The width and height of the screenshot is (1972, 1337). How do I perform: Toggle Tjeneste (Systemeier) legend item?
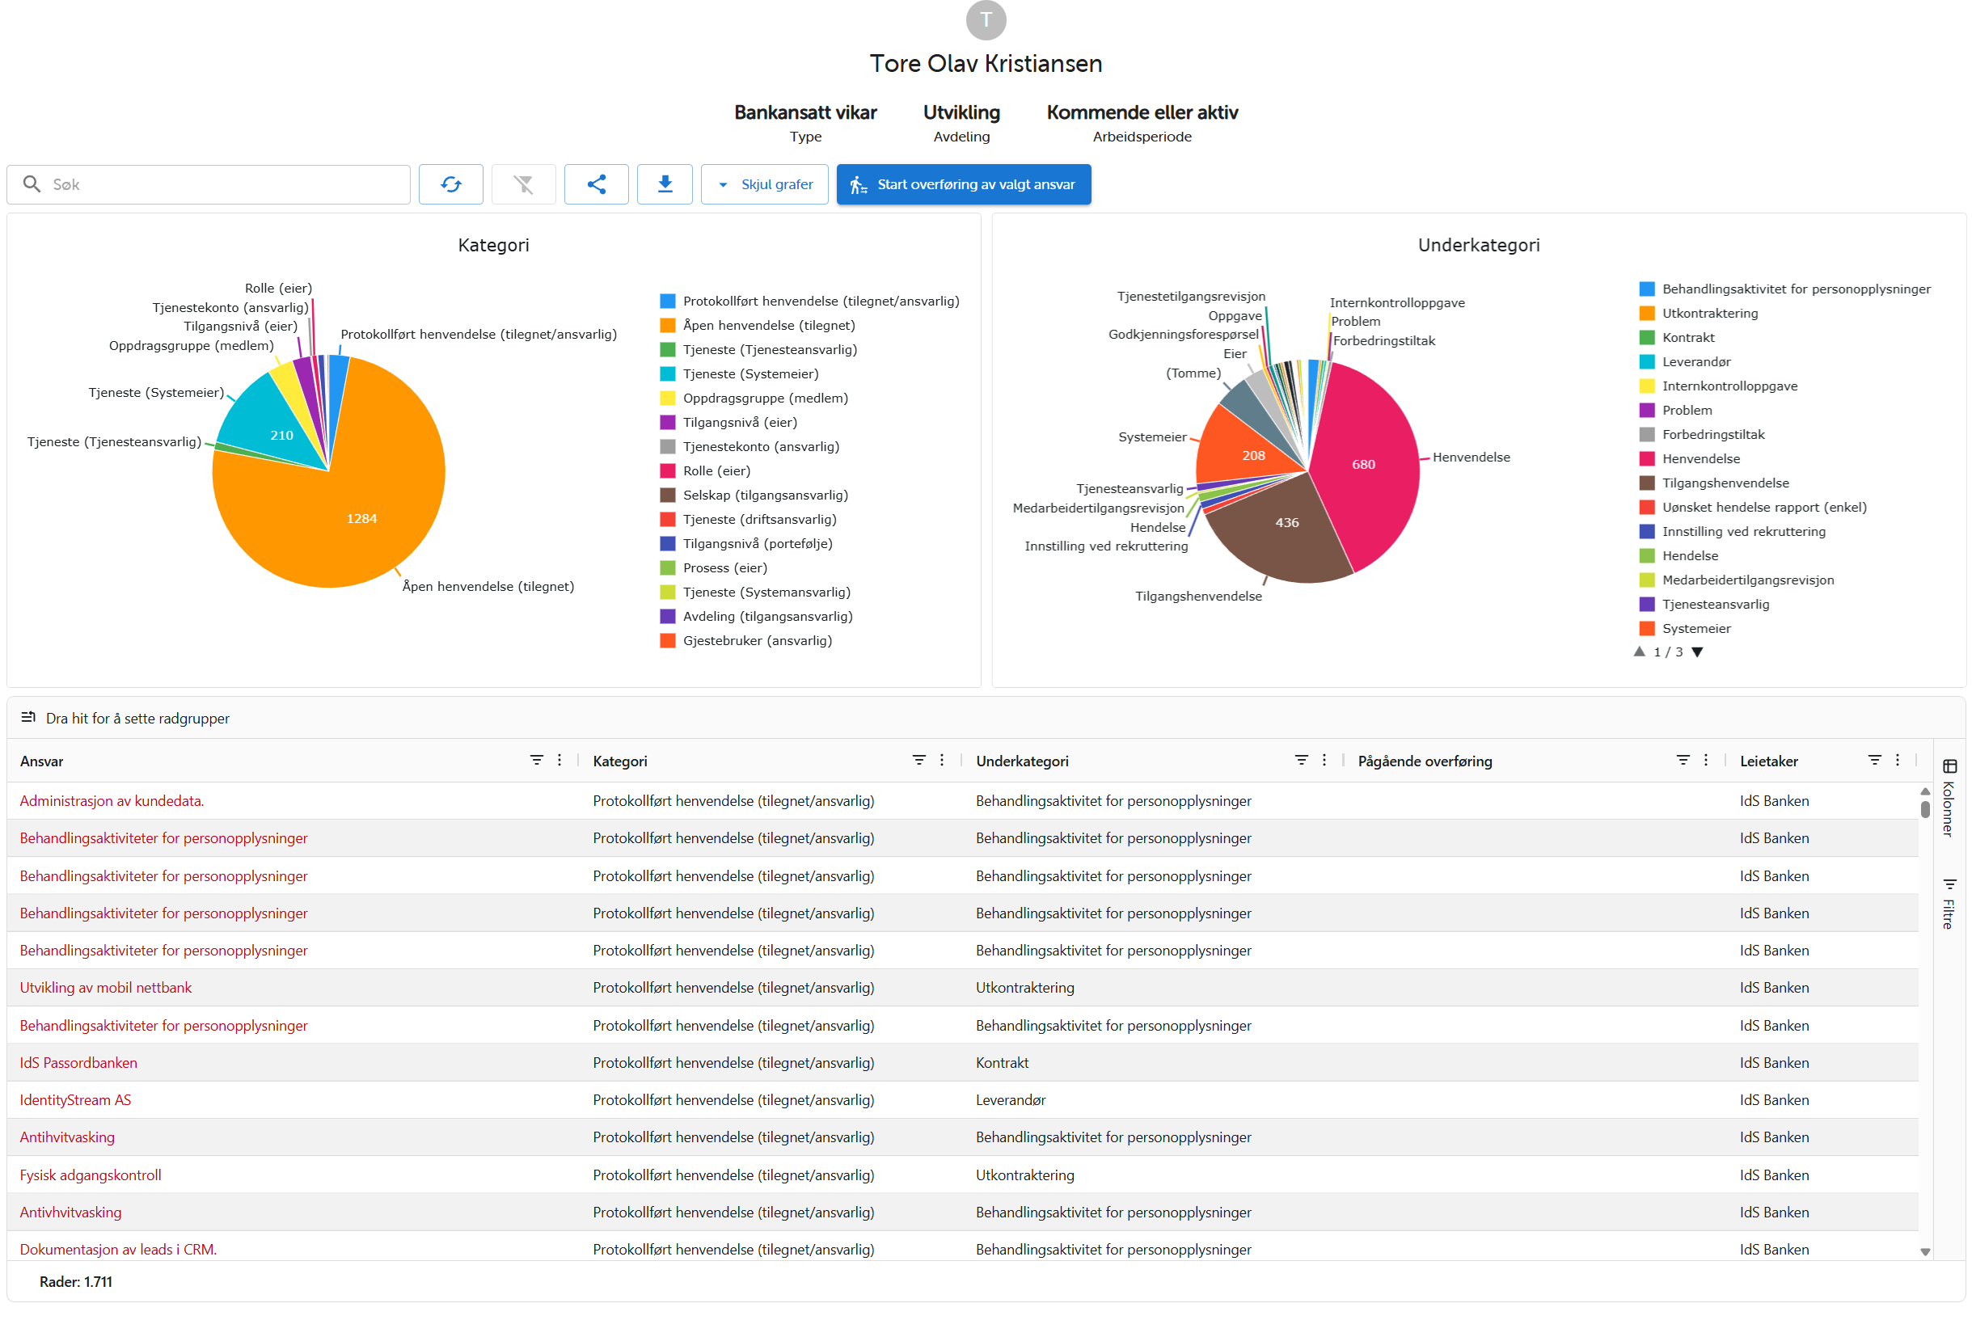[750, 373]
